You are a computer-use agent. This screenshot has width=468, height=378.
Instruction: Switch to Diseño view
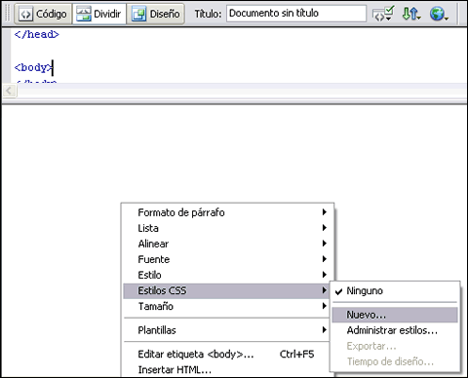[x=156, y=14]
